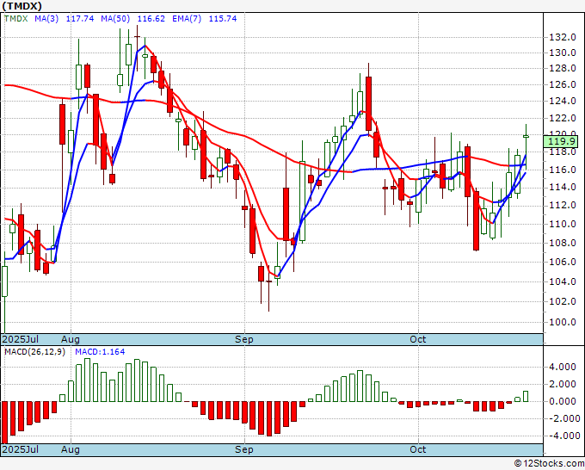Screen dimensions: 585x470
Task: Click the 4.000 MACD axis label
Action: (x=563, y=367)
